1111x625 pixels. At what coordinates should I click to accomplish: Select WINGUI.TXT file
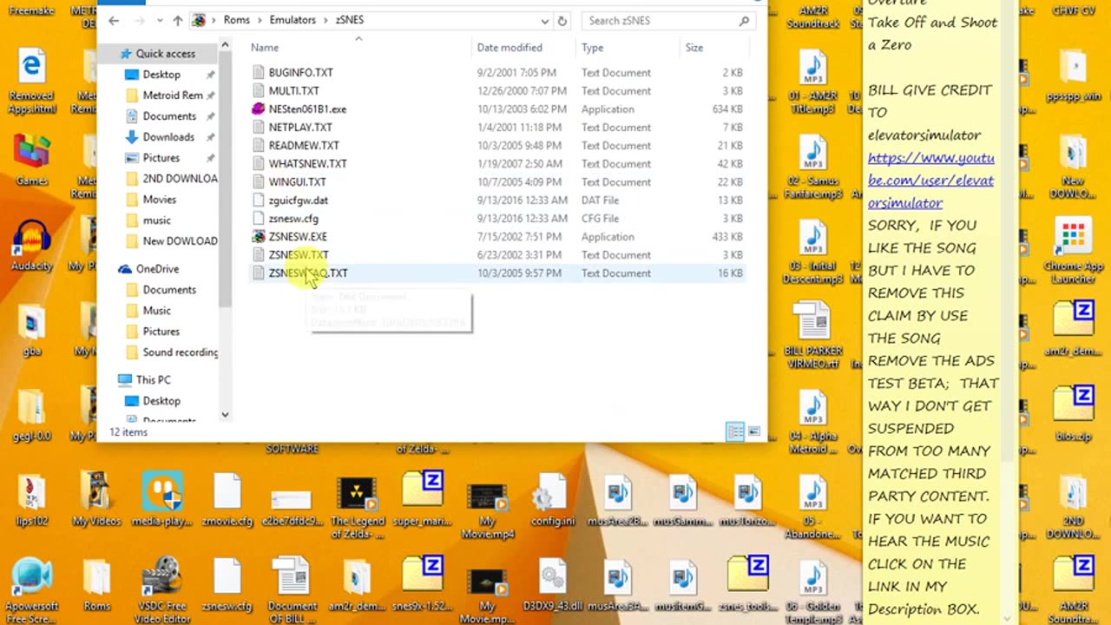(x=297, y=182)
